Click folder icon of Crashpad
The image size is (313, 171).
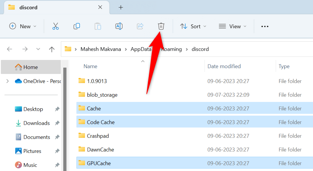tap(82, 135)
